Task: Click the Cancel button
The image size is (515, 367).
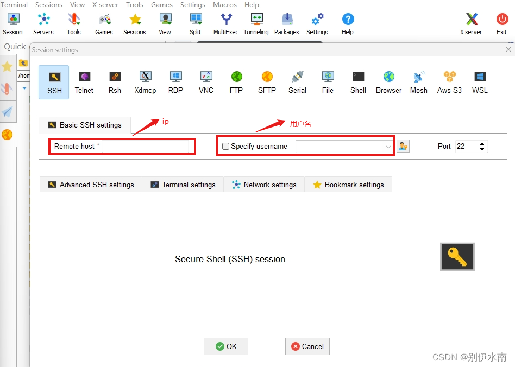Action: click(x=307, y=346)
